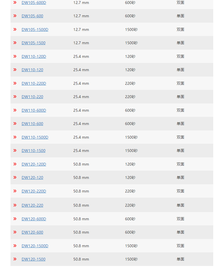
Task: Click the double-chevron icon next to DW120-220
Action: click(x=15, y=205)
